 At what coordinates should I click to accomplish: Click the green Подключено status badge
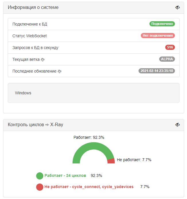coord(162,24)
